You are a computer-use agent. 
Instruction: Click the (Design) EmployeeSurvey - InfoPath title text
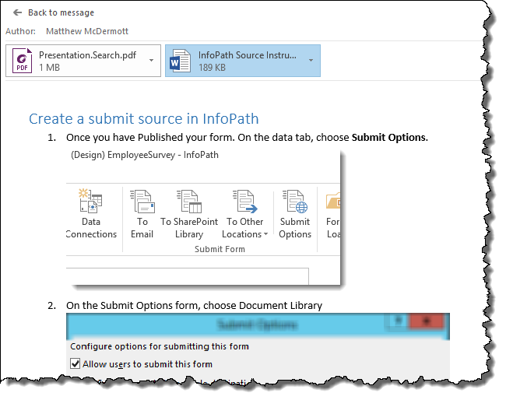145,155
